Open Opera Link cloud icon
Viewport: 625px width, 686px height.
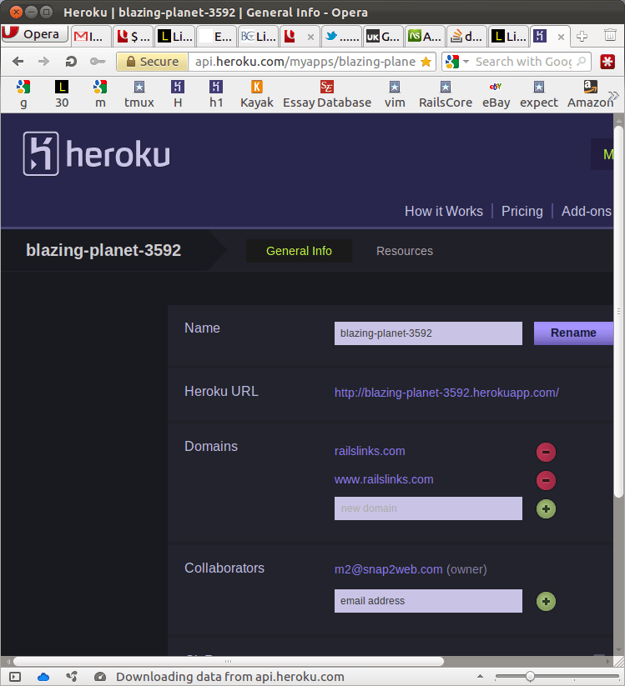point(43,677)
